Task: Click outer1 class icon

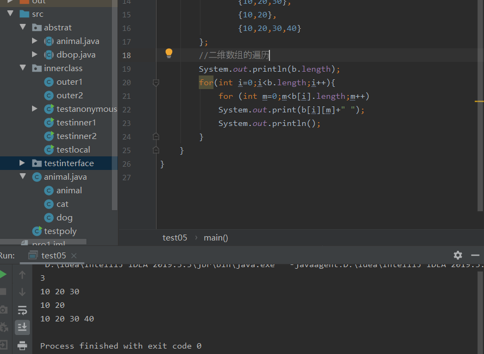Action: 49,82
